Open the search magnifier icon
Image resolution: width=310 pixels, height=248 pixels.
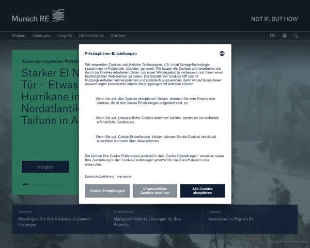[x=296, y=36]
